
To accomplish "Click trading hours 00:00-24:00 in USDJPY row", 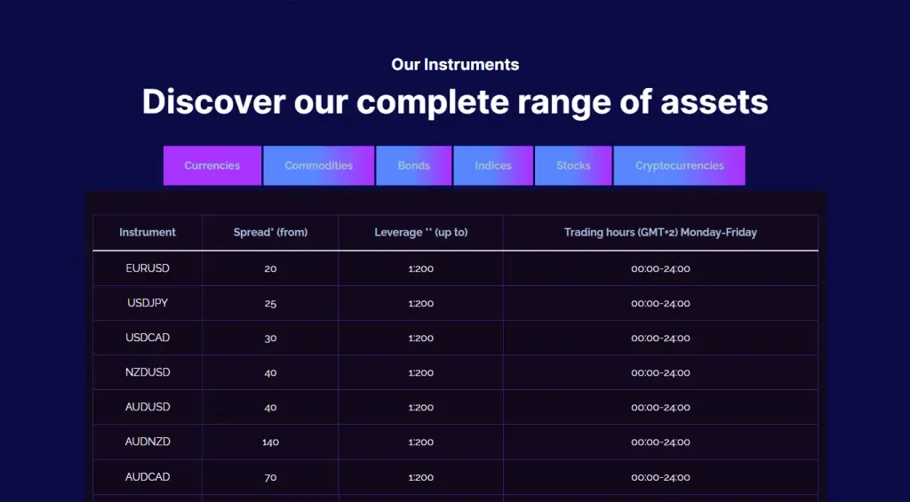I will point(660,304).
